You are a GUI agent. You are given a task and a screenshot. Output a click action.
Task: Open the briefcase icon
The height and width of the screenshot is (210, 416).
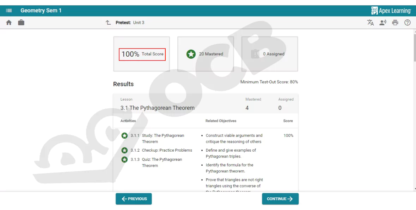[21, 23]
